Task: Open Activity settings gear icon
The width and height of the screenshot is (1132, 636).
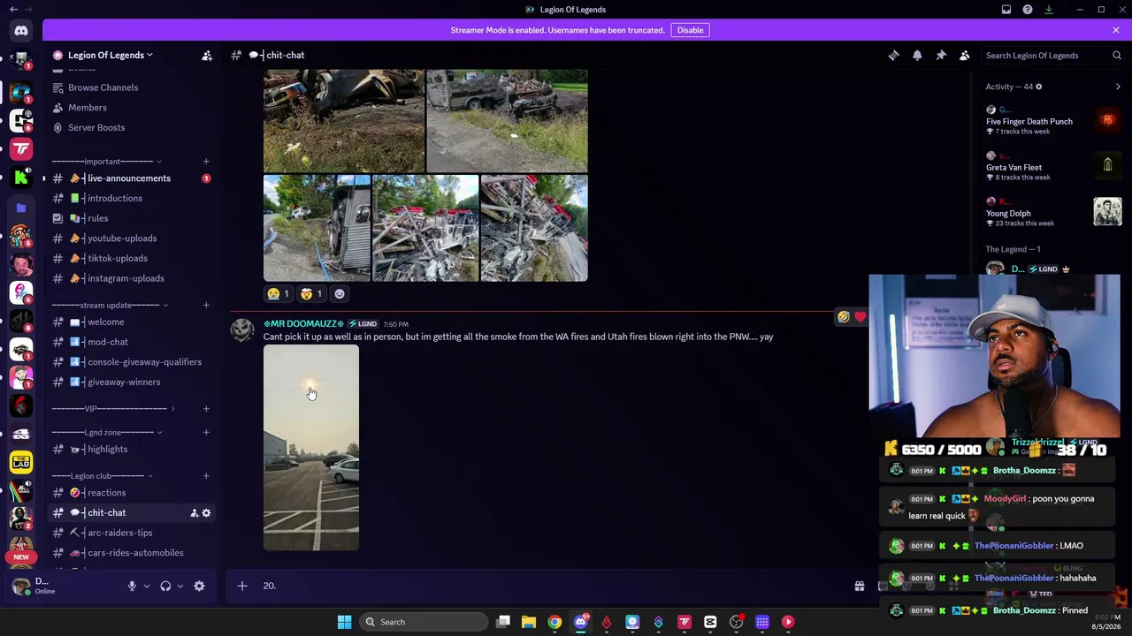Action: (1039, 87)
